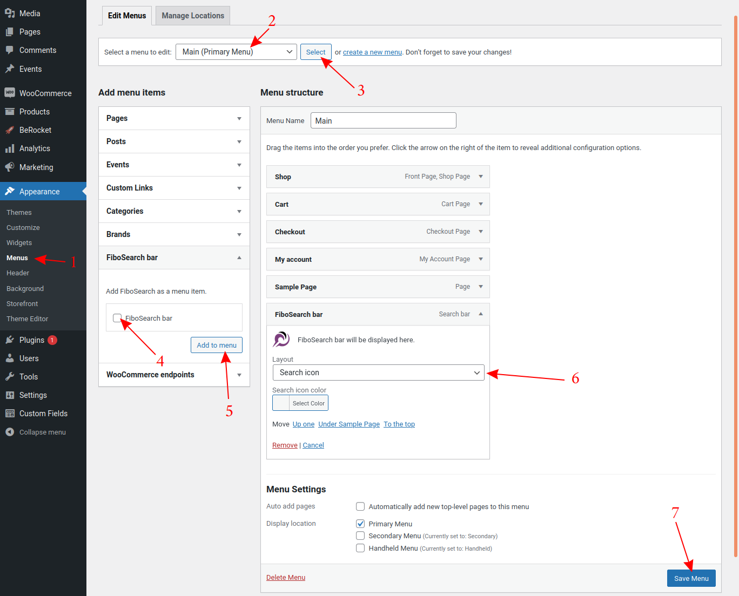Screen dimensions: 739x596
Task: Click the Save Menu button
Action: pyautogui.click(x=691, y=578)
